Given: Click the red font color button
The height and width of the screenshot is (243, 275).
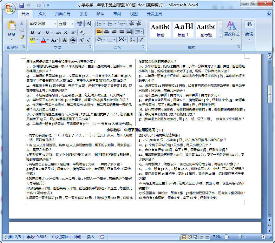Looking at the screenshot, I should [43, 40].
